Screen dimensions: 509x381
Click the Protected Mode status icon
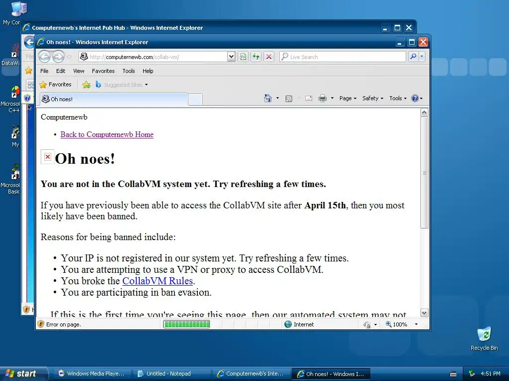click(x=367, y=324)
